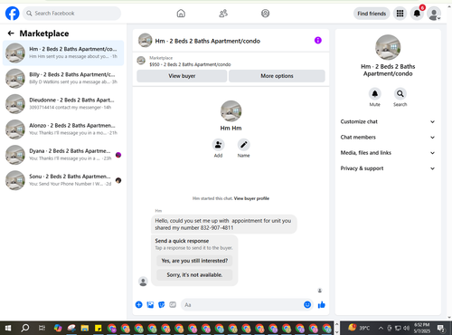Viewport: 452px width, 335px height.
Task: Open the Sonu conversation
Action: coord(63,180)
